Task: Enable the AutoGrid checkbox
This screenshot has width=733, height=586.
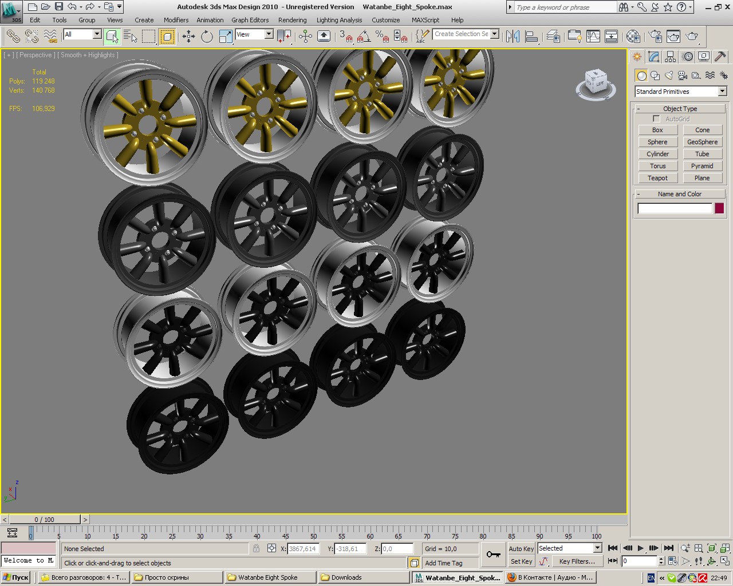Action: click(x=656, y=119)
